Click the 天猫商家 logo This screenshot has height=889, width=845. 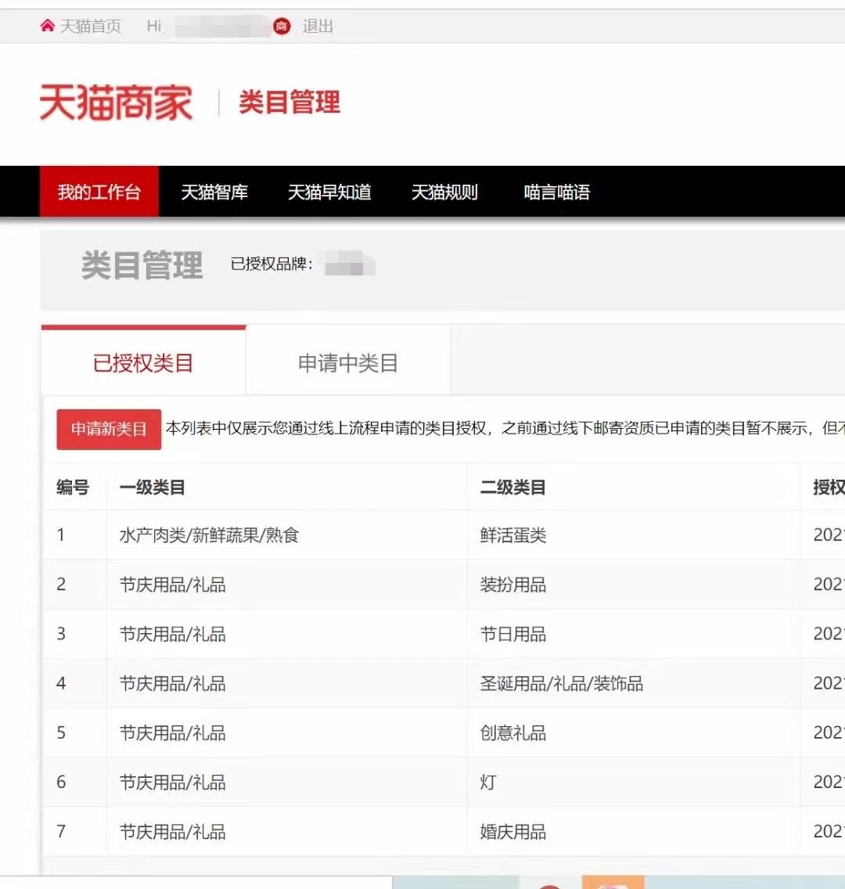pyautogui.click(x=116, y=103)
